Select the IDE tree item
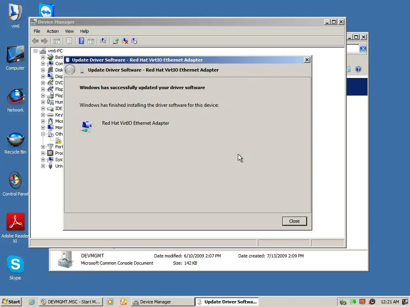 [x=58, y=108]
